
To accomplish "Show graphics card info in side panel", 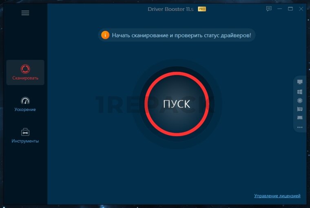I will (300, 109).
